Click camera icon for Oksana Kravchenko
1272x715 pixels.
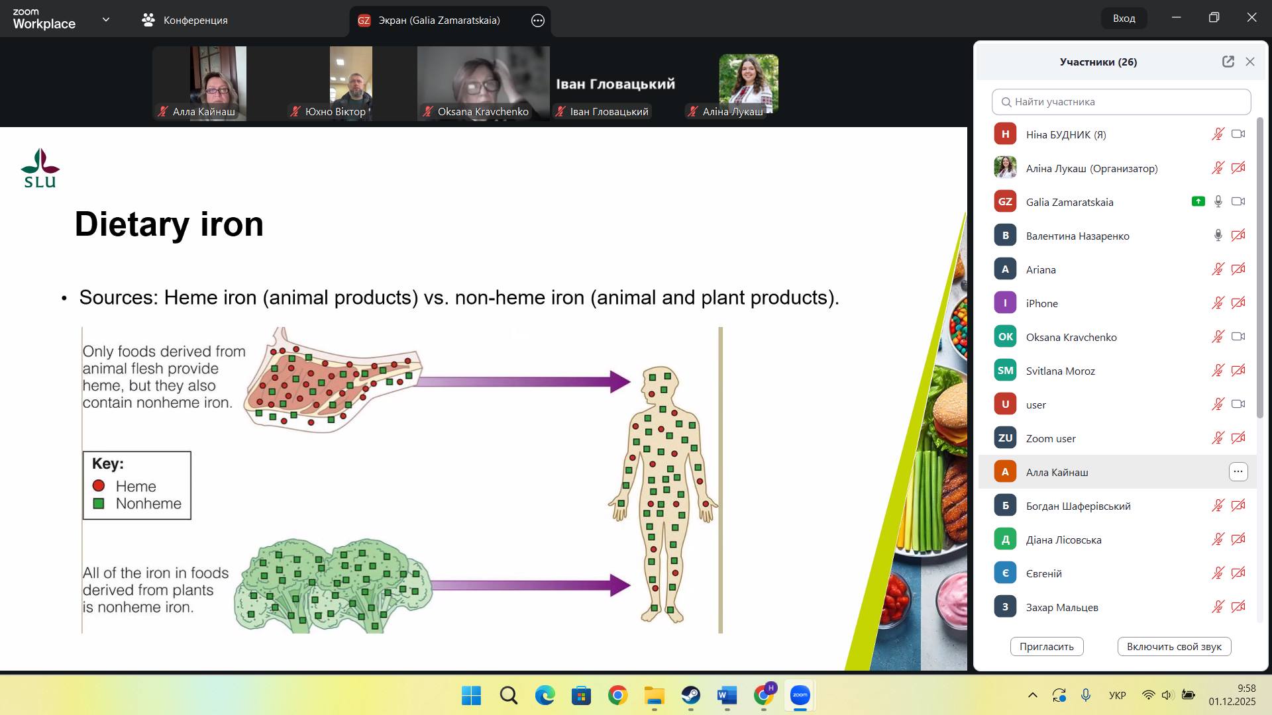pyautogui.click(x=1238, y=336)
